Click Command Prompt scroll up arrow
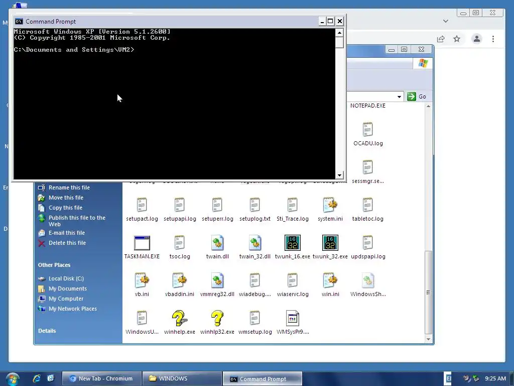514x386 pixels. coord(339,33)
